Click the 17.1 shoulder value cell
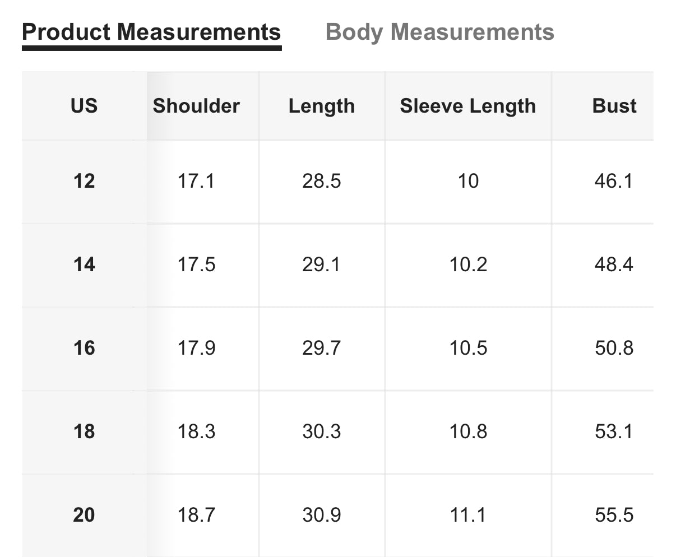The image size is (676, 557). coord(196,181)
